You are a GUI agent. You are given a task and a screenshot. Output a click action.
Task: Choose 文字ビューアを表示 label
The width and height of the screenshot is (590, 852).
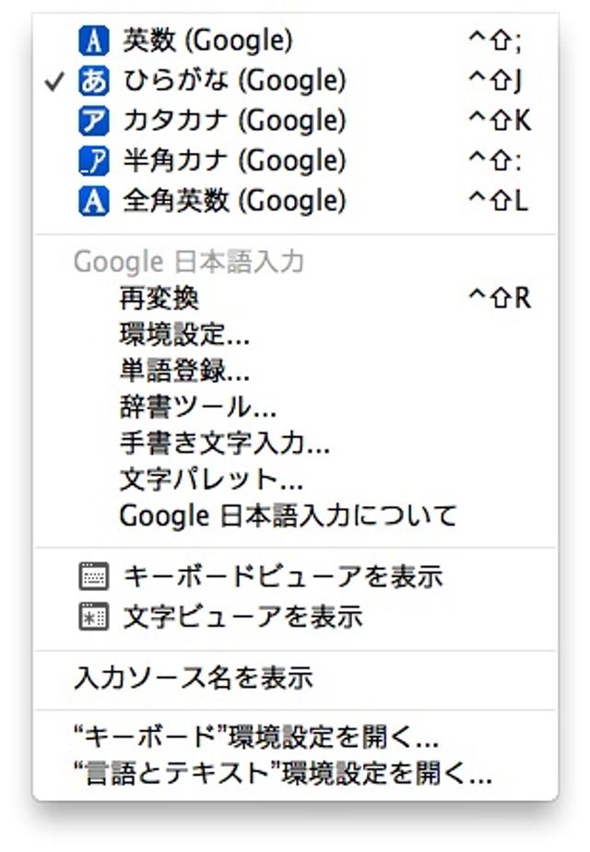coord(242,617)
